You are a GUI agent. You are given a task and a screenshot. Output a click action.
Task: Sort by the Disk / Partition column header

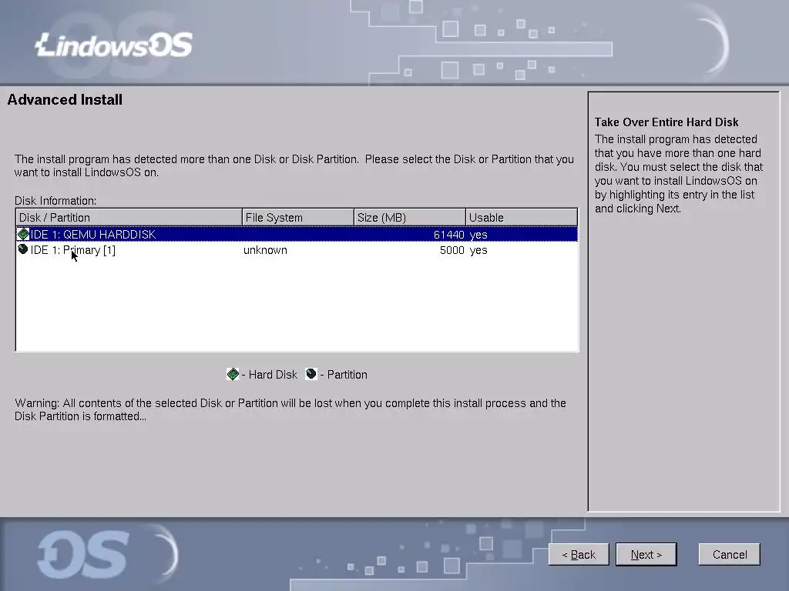tap(129, 217)
